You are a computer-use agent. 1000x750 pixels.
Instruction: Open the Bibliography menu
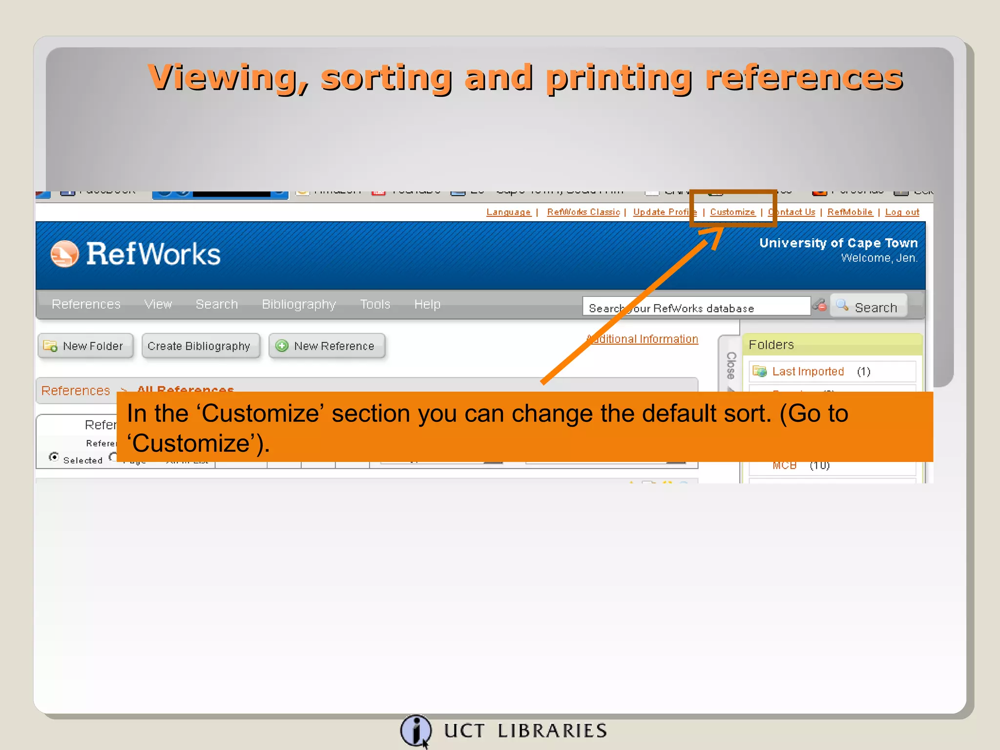click(x=299, y=304)
